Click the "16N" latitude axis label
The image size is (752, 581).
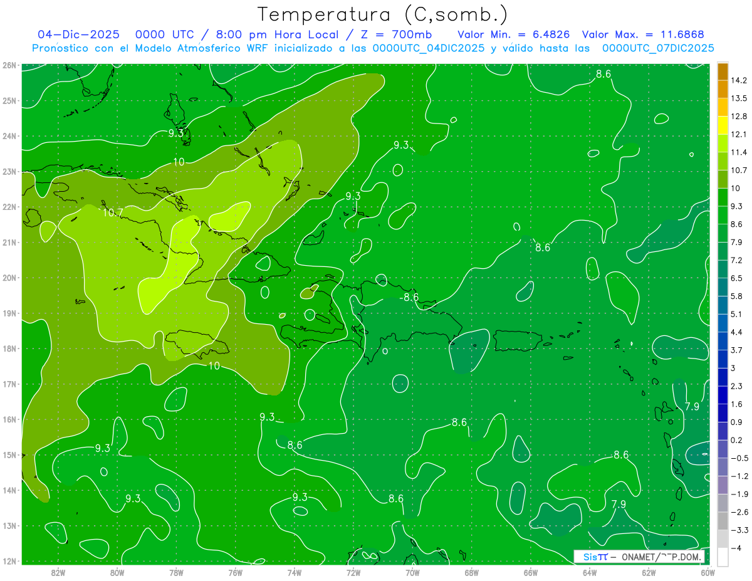tap(9, 419)
